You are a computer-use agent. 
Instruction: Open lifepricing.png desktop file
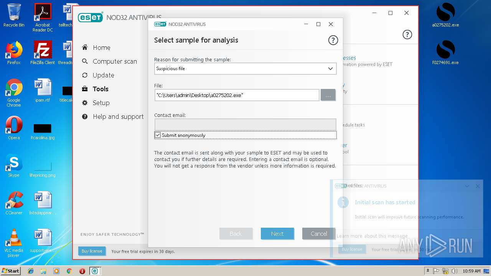tap(43, 169)
